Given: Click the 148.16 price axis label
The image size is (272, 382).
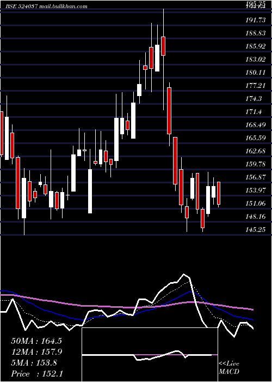Looking at the screenshot, I should click(256, 217).
